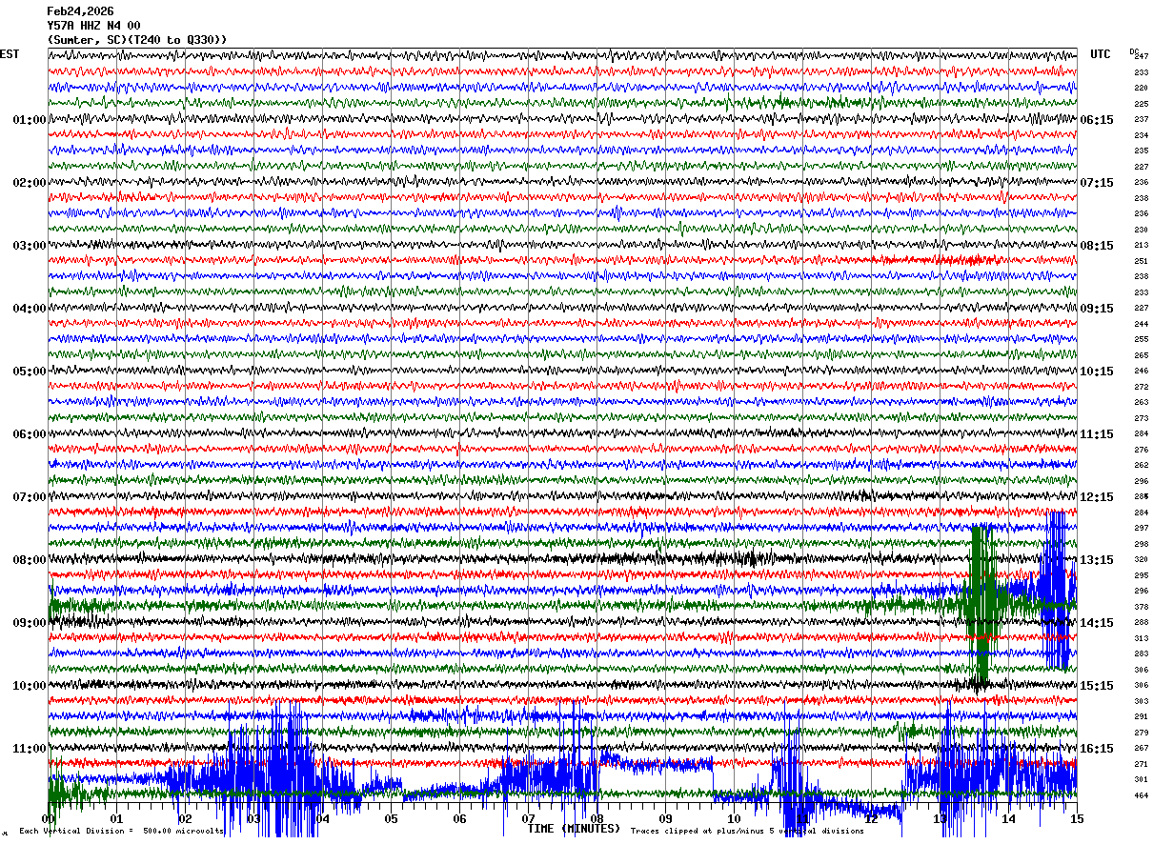1153x844 pixels.
Task: Click the UTC timezone header
Action: [1101, 54]
